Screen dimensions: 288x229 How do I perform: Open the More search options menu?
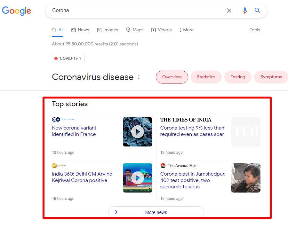click(187, 30)
